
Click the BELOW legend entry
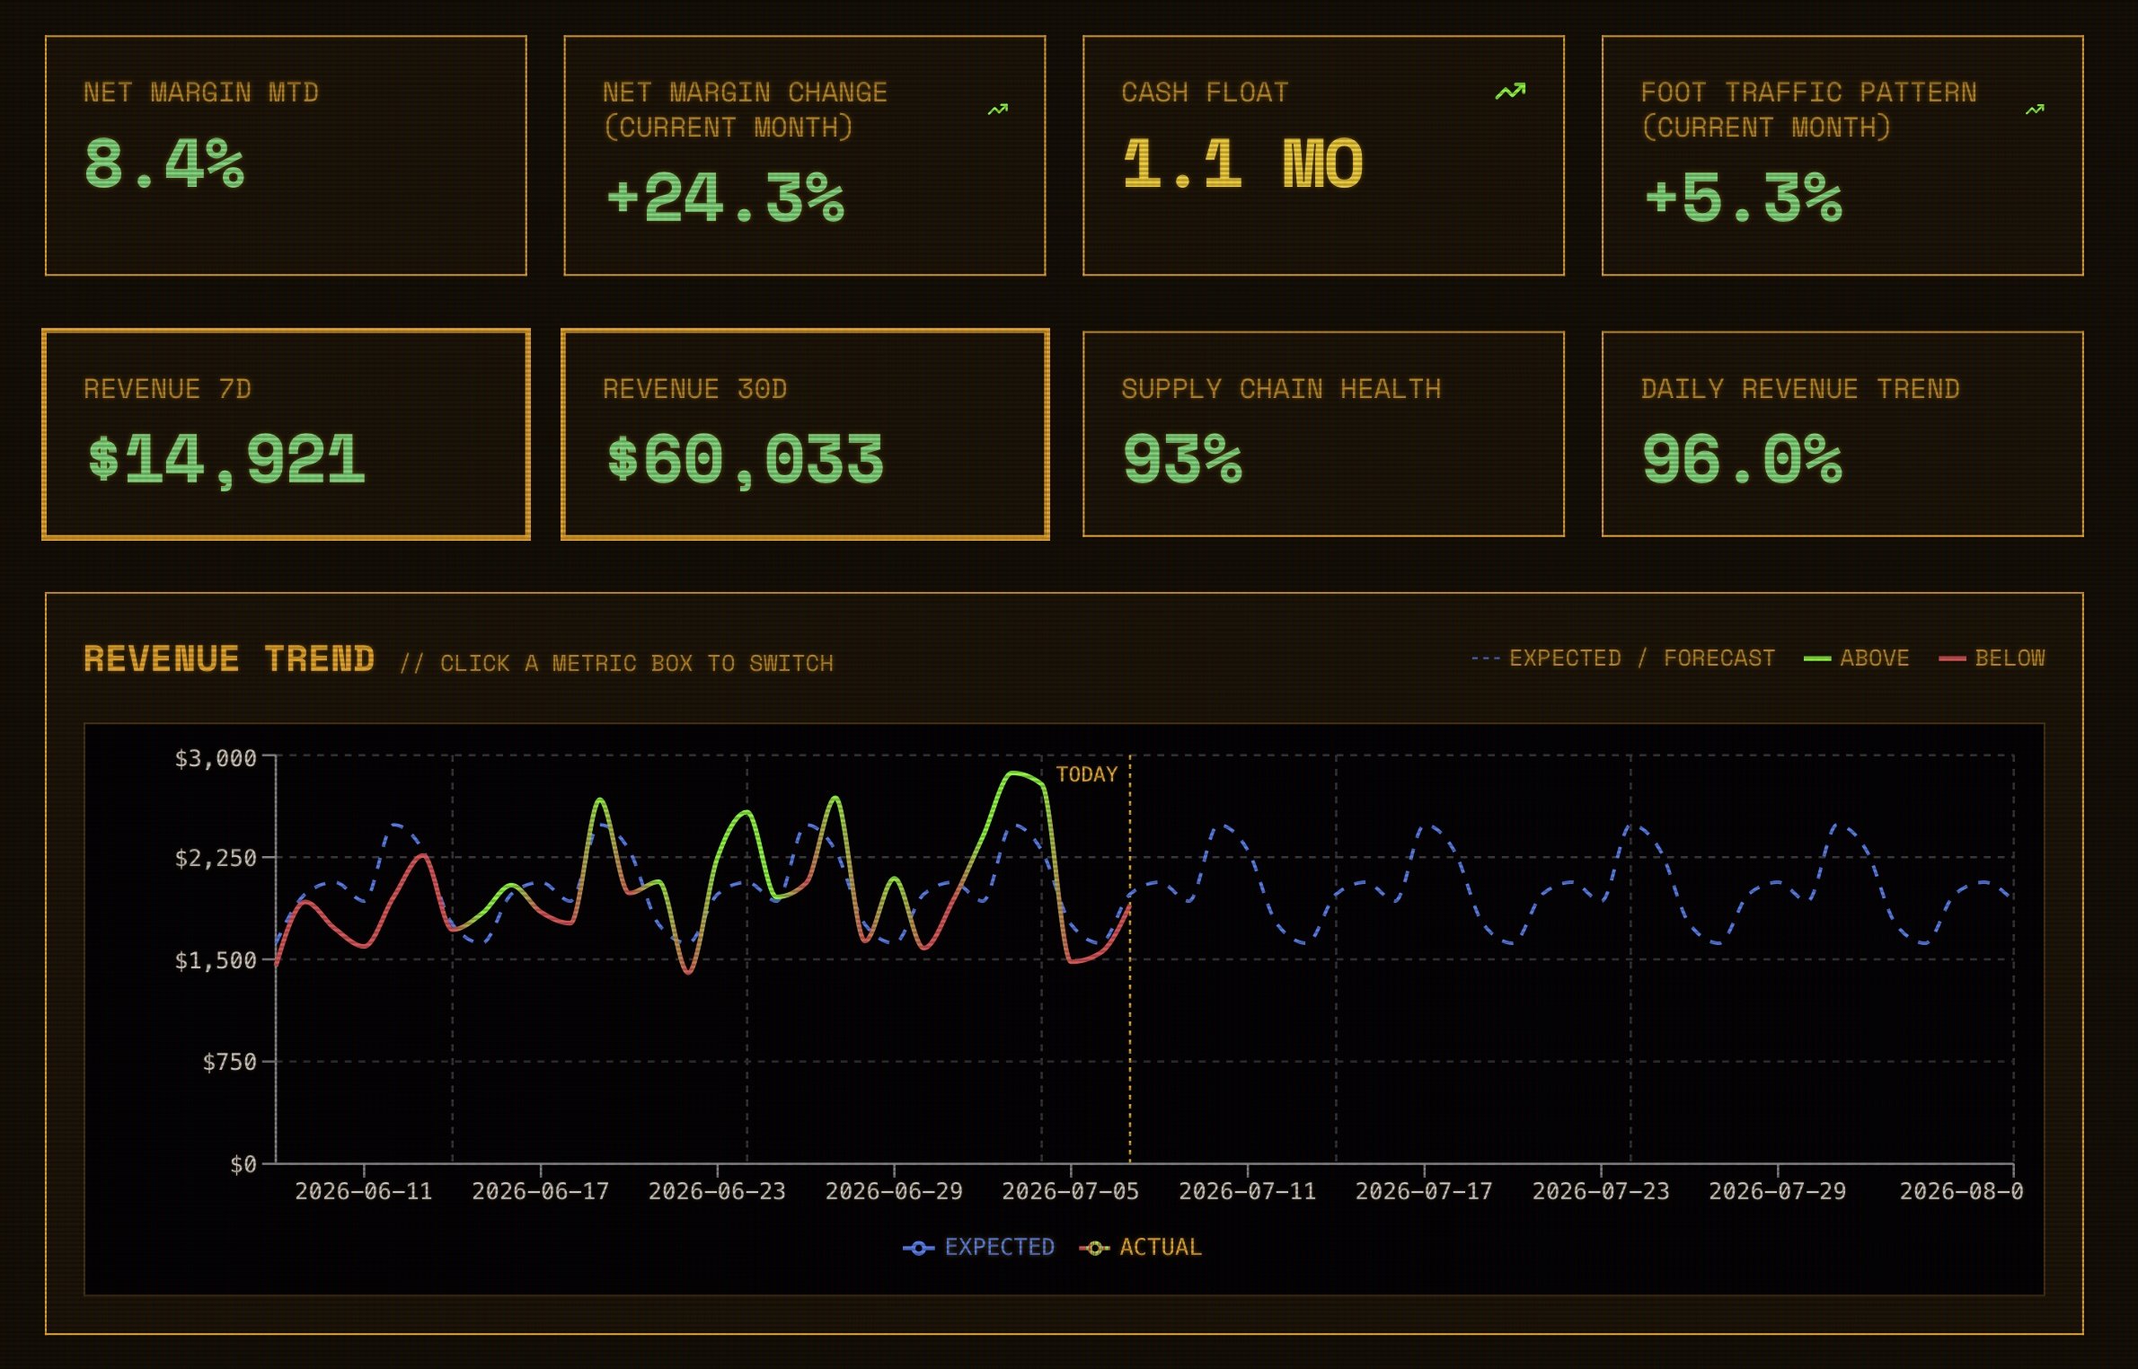(x=1992, y=658)
